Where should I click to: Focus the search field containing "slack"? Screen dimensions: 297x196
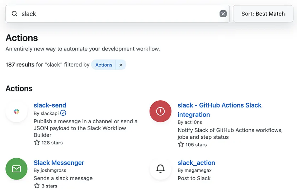pos(118,14)
